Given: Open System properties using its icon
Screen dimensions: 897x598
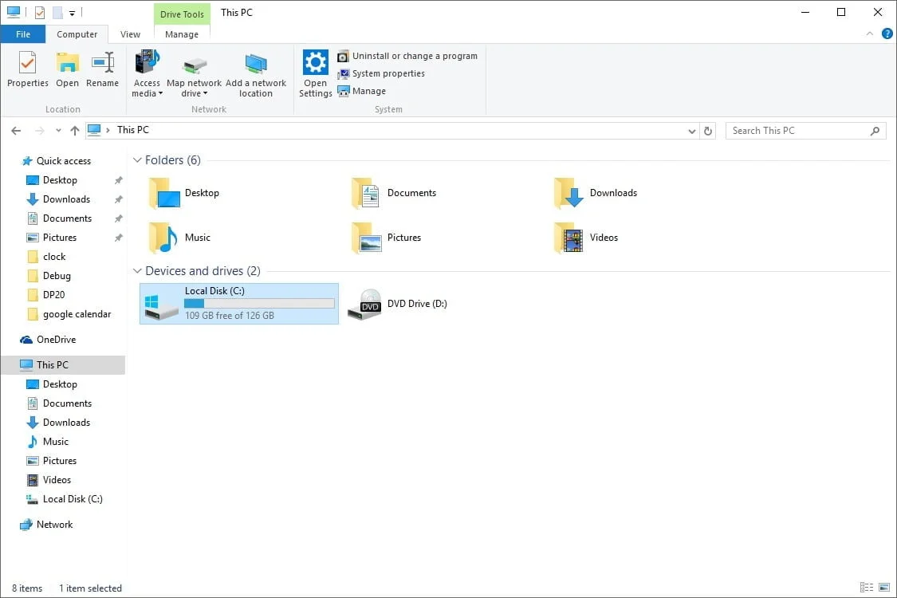Looking at the screenshot, I should pyautogui.click(x=344, y=73).
